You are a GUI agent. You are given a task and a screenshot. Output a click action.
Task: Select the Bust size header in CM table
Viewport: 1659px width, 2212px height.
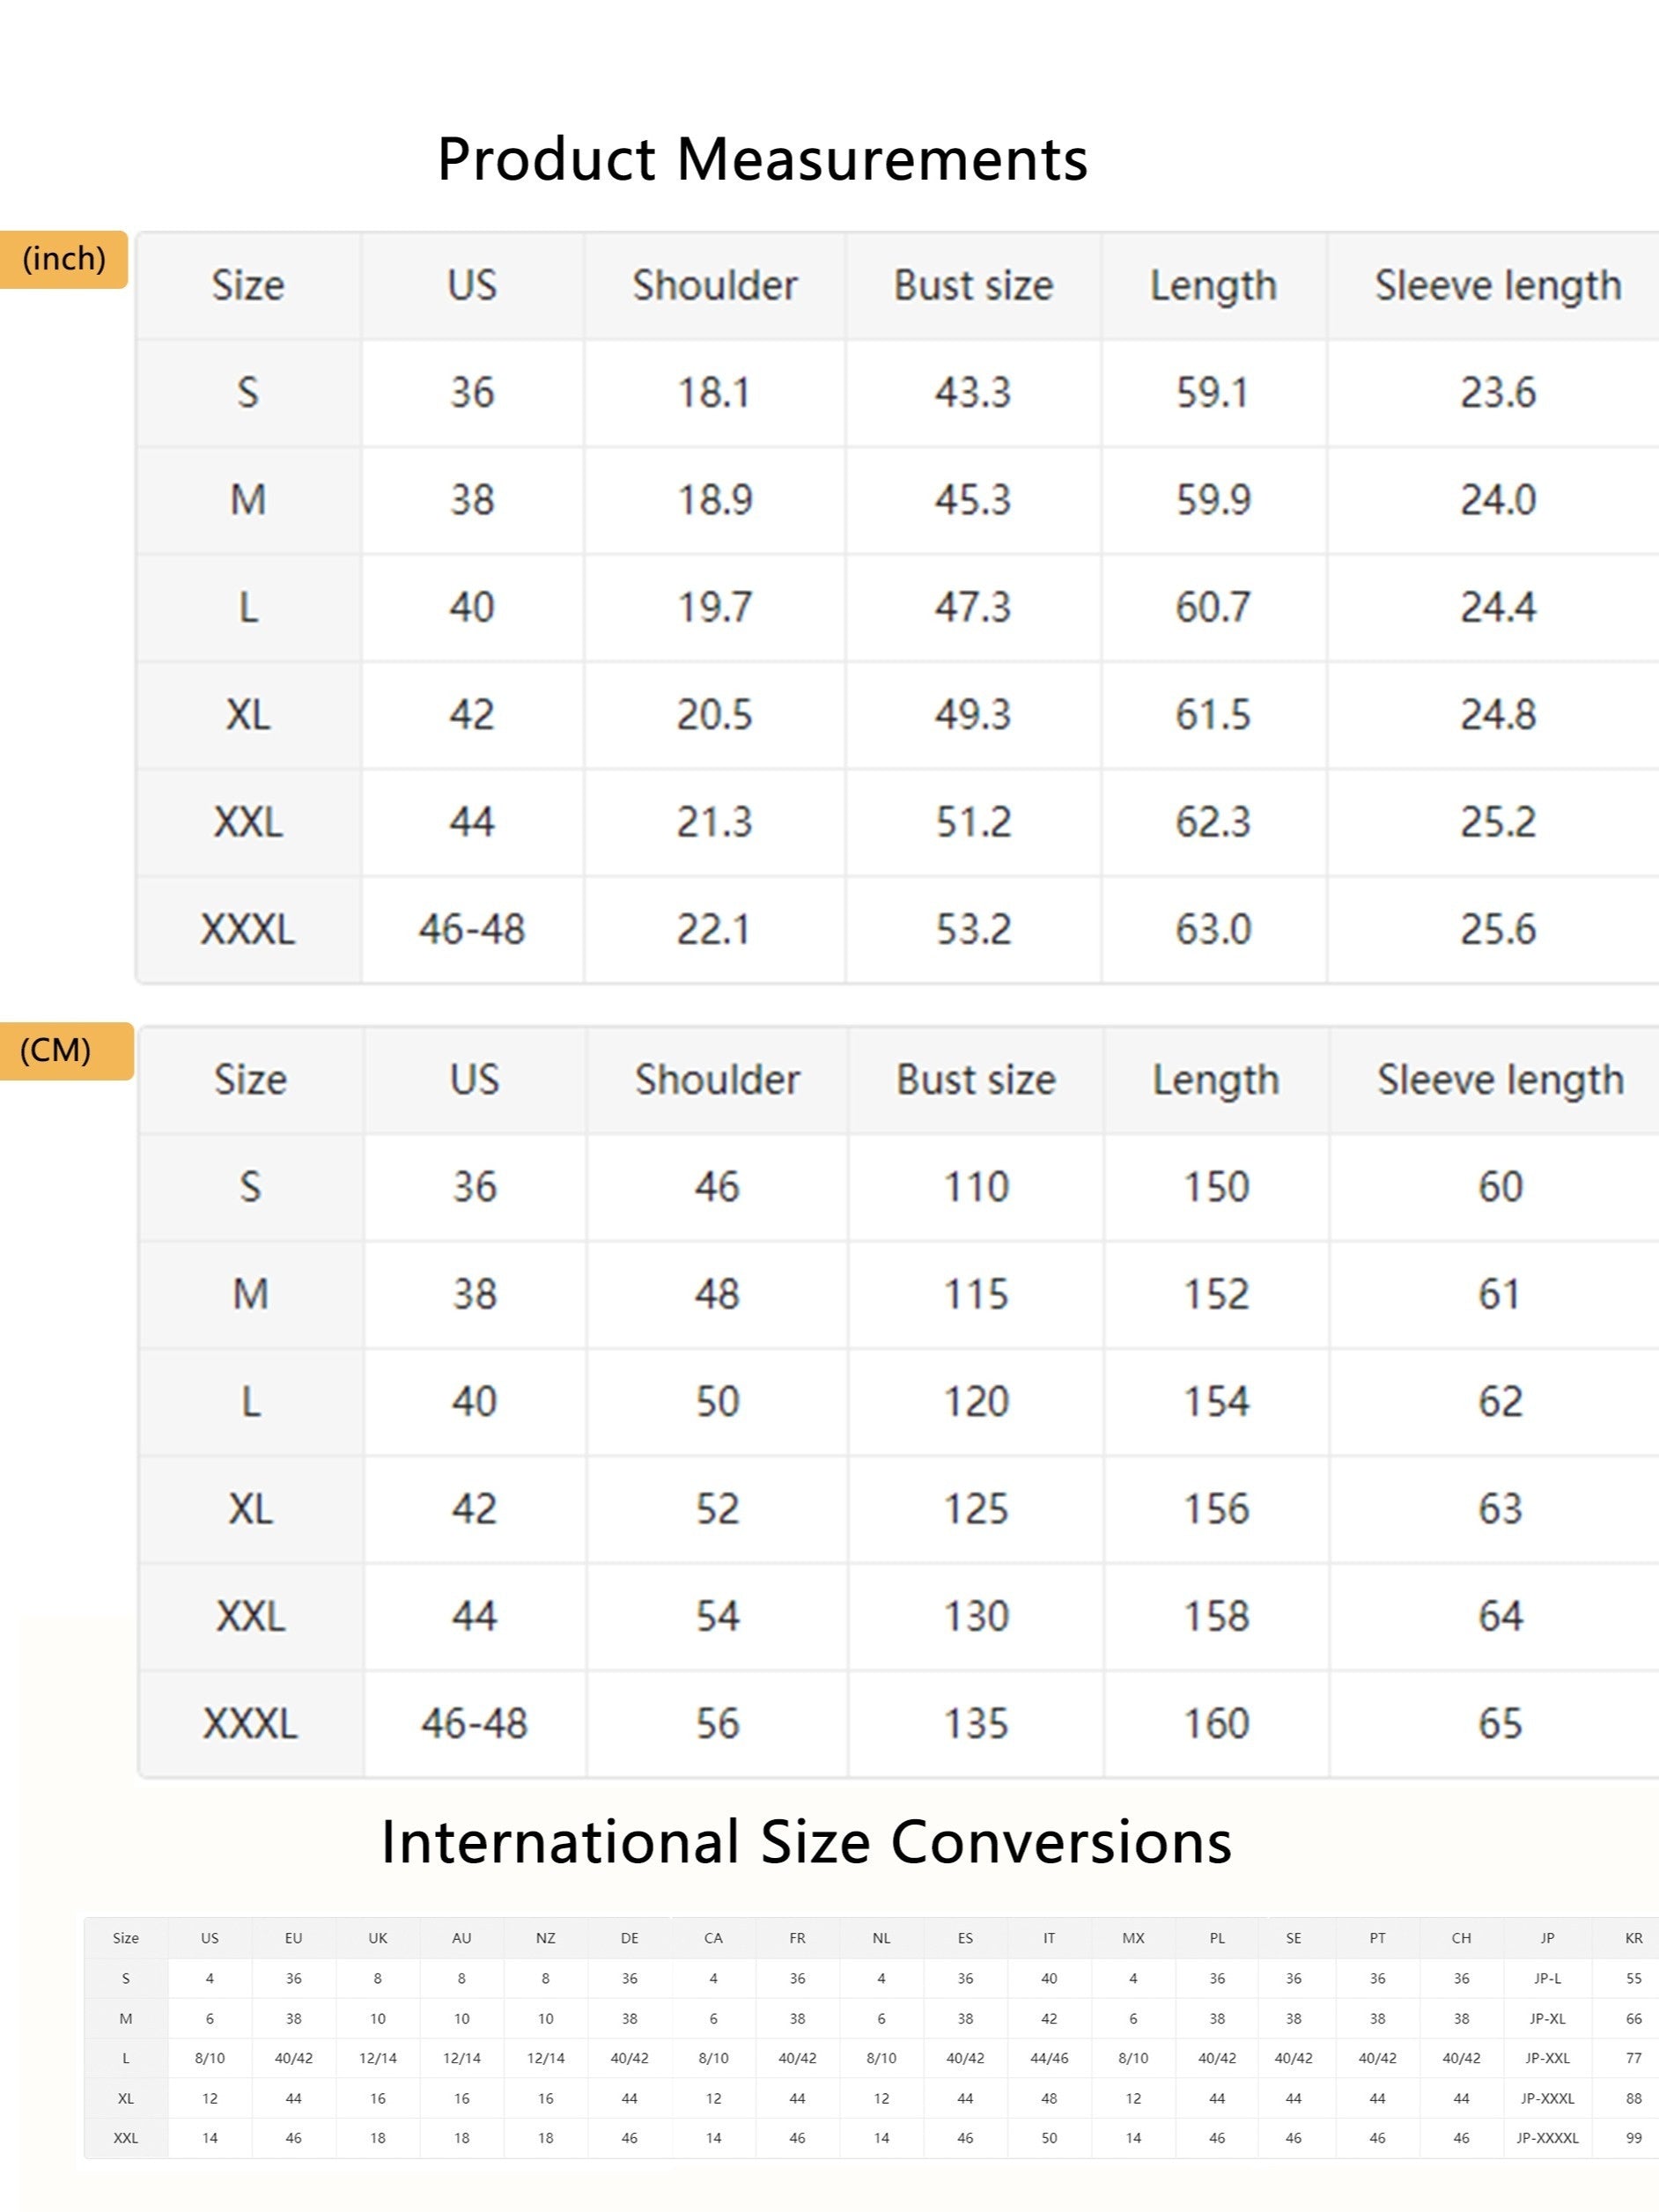975,1080
